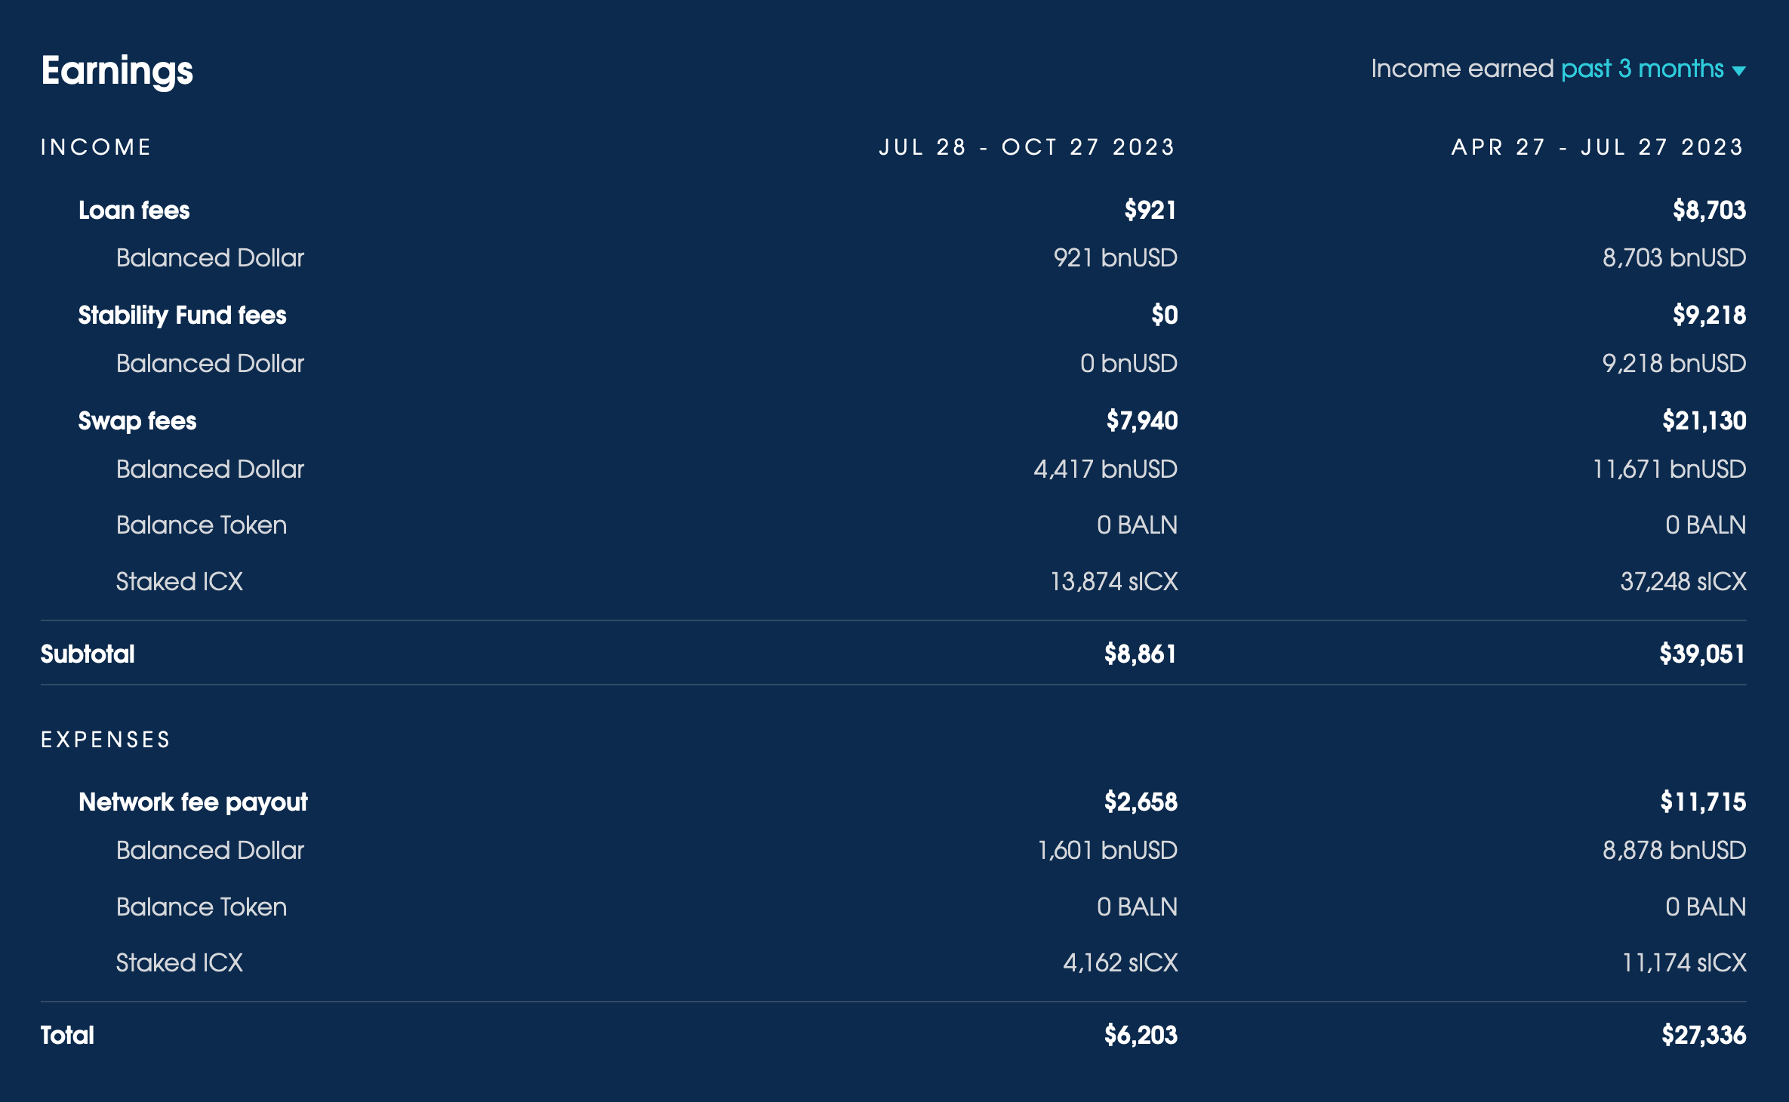Click the Stability Fund fees label
The height and width of the screenshot is (1102, 1789).
click(183, 315)
